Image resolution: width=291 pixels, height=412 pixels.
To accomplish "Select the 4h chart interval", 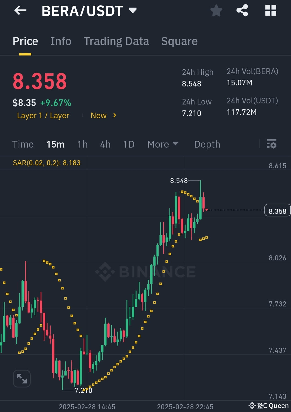I will [105, 144].
